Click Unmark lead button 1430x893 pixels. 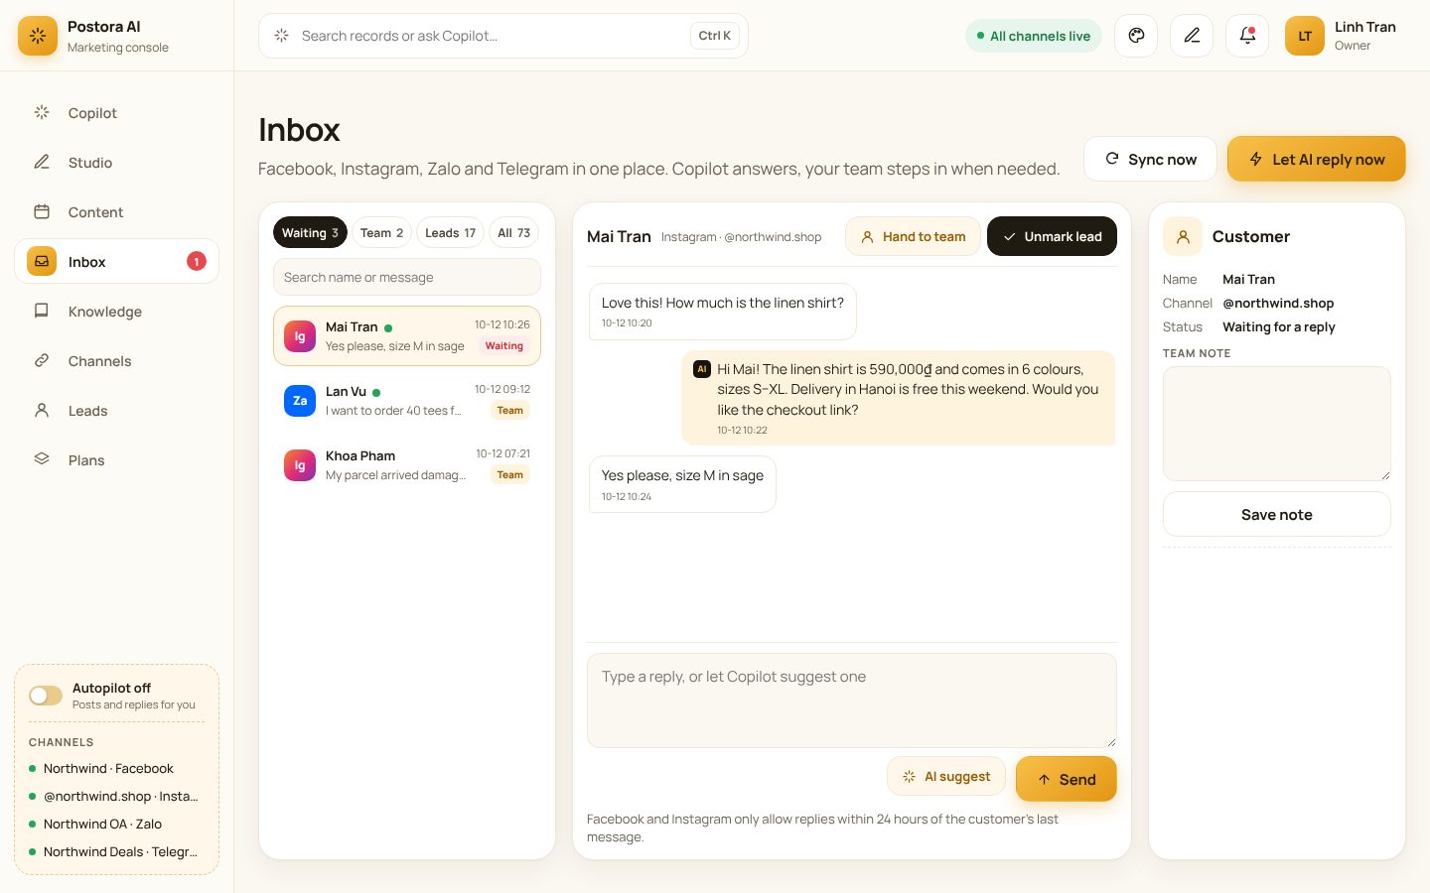tap(1052, 236)
